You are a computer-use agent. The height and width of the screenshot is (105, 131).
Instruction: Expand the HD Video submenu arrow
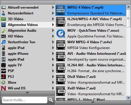tap(53, 36)
